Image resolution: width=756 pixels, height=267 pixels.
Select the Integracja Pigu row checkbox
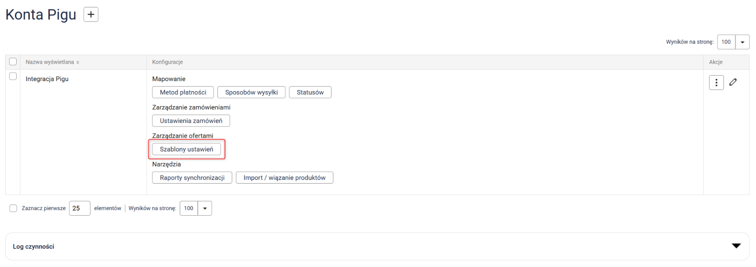tap(13, 76)
